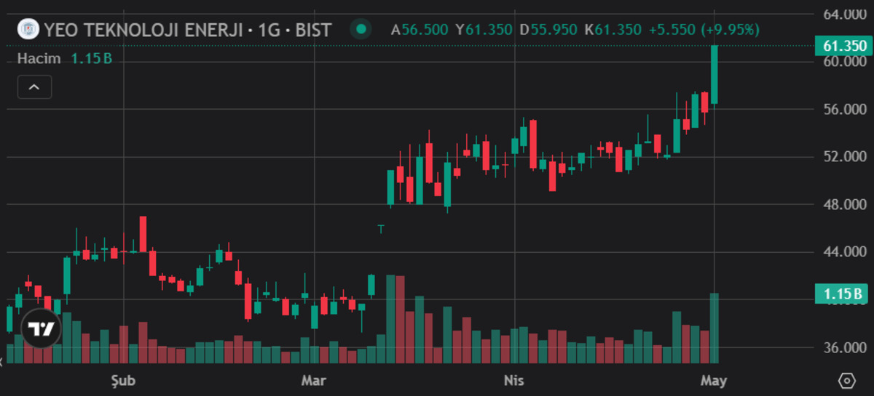Click the last green volume bar
The height and width of the screenshot is (396, 874).
point(714,328)
